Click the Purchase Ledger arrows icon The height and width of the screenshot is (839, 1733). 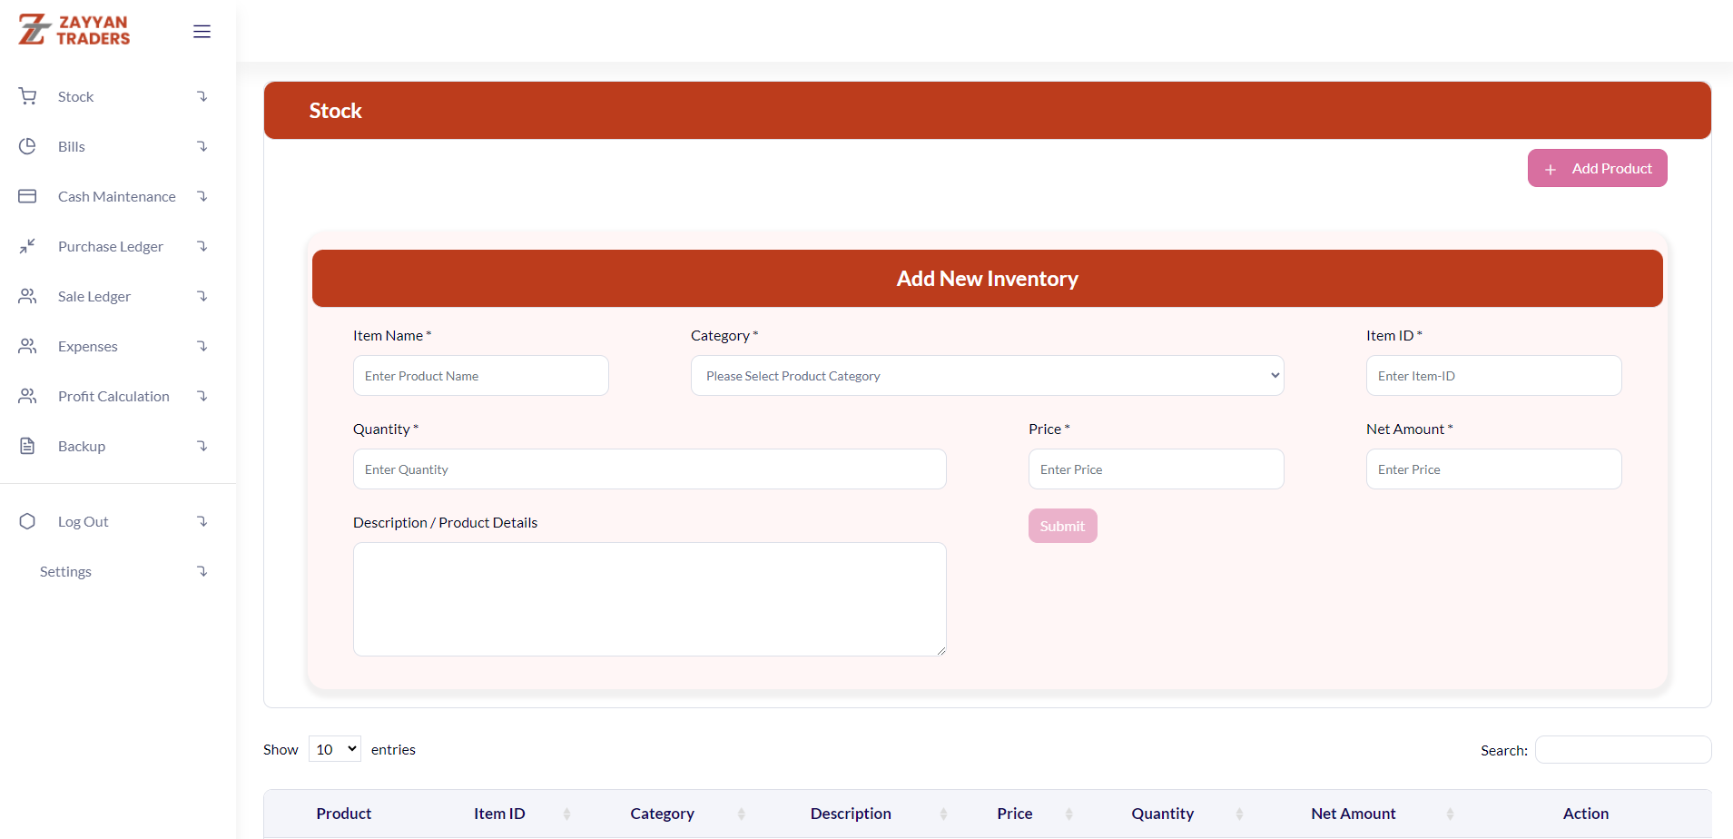[x=28, y=246]
